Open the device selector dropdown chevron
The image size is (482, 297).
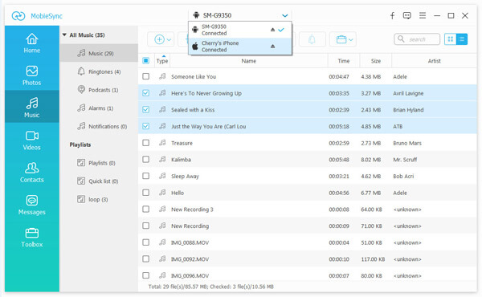pyautogui.click(x=284, y=15)
